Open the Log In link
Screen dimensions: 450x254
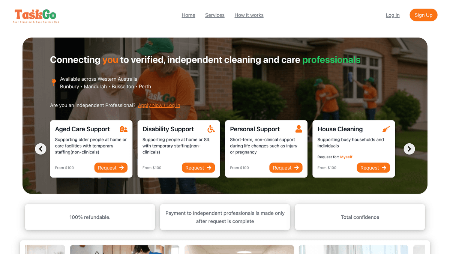point(393,15)
